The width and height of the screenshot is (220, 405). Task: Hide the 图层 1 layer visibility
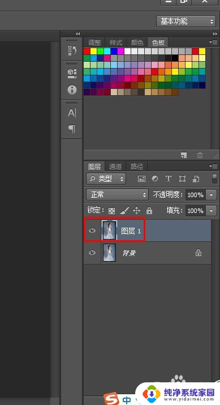click(x=92, y=231)
